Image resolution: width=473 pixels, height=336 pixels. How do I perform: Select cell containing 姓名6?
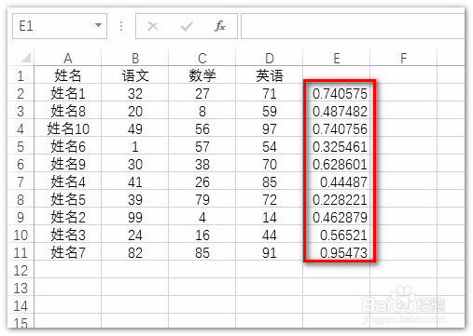(67, 146)
